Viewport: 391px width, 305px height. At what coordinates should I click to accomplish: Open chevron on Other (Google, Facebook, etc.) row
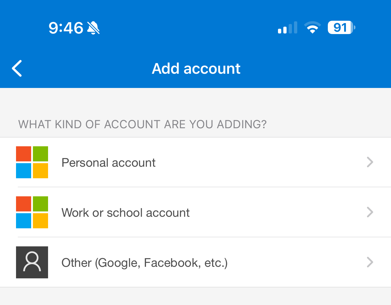[x=370, y=262]
